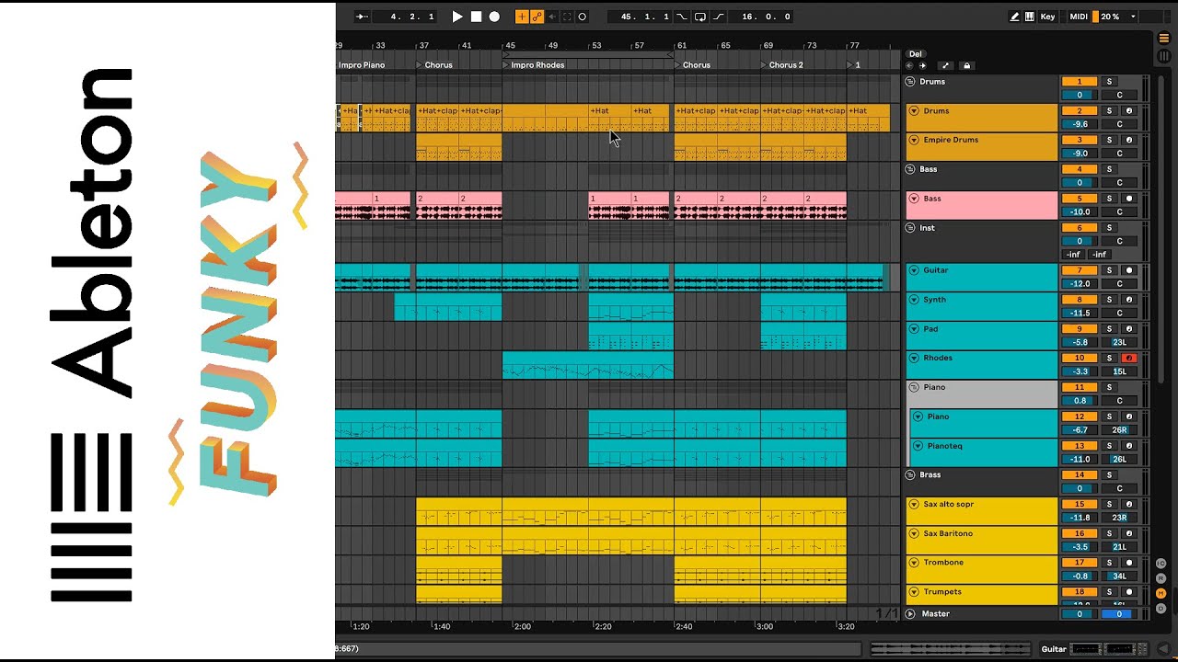Fold the Inst group track

click(x=910, y=228)
